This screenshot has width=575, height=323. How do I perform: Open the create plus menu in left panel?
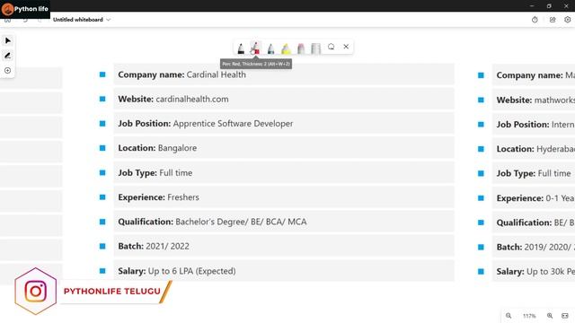click(8, 70)
